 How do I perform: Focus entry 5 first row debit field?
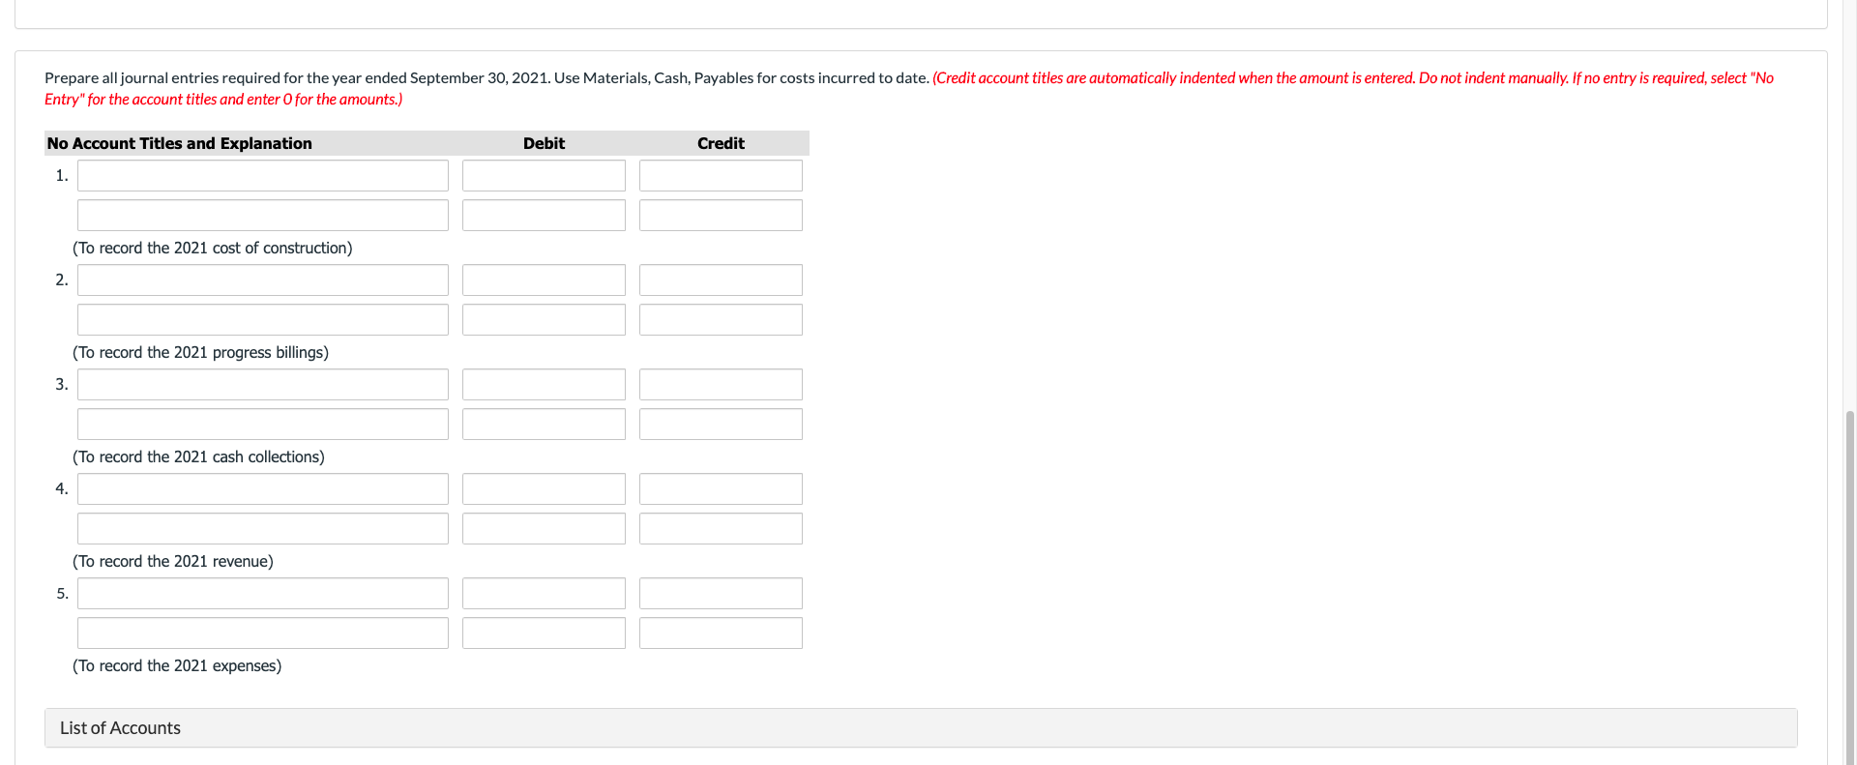pyautogui.click(x=544, y=593)
